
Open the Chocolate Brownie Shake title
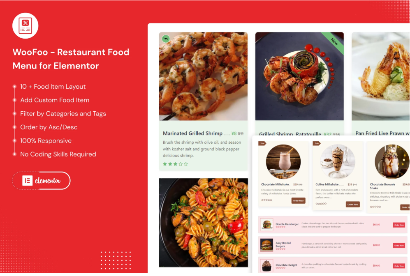382,186
